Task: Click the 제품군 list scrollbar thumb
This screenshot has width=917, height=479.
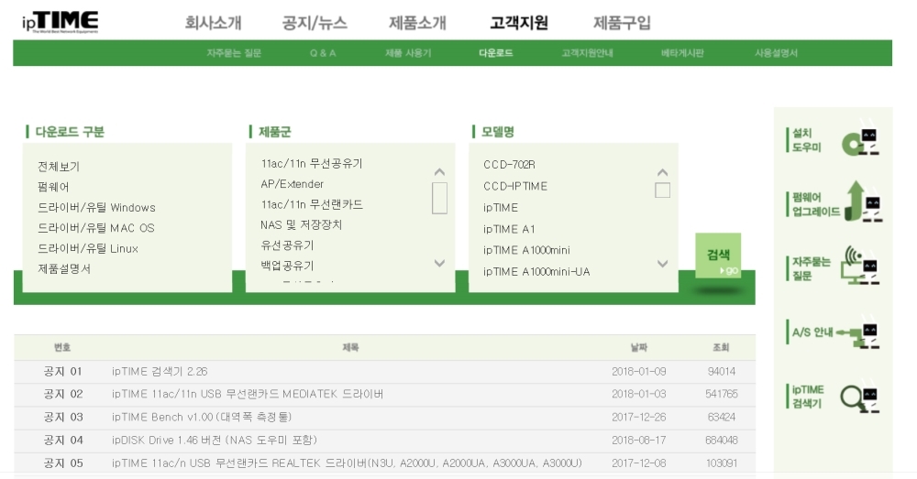Action: (440, 198)
